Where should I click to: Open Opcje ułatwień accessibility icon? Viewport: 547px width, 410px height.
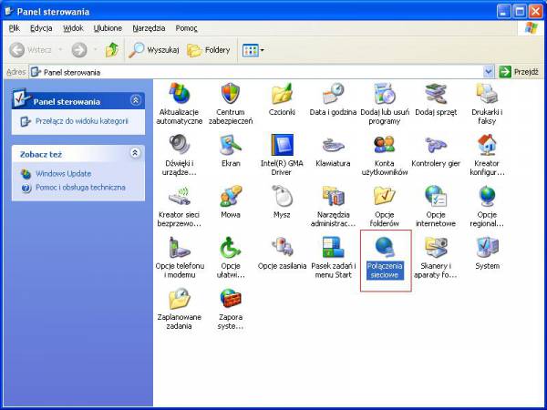coord(231,247)
